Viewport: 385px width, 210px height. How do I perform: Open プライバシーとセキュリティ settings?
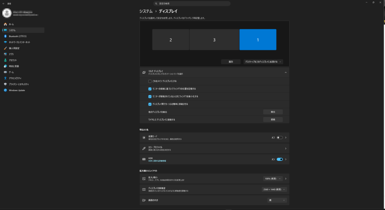click(23, 84)
